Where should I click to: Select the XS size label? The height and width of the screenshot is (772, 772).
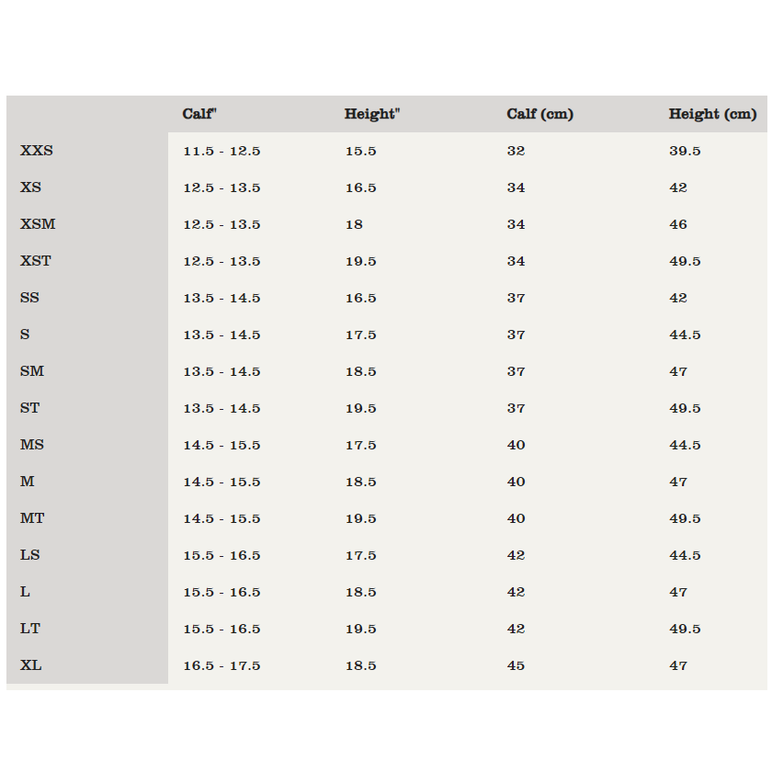[30, 187]
